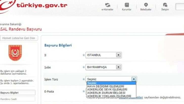Image resolution: width=184 pixels, height=104 pixels.
Task: Select the Seçiniz option in list
Action: pos(111,83)
